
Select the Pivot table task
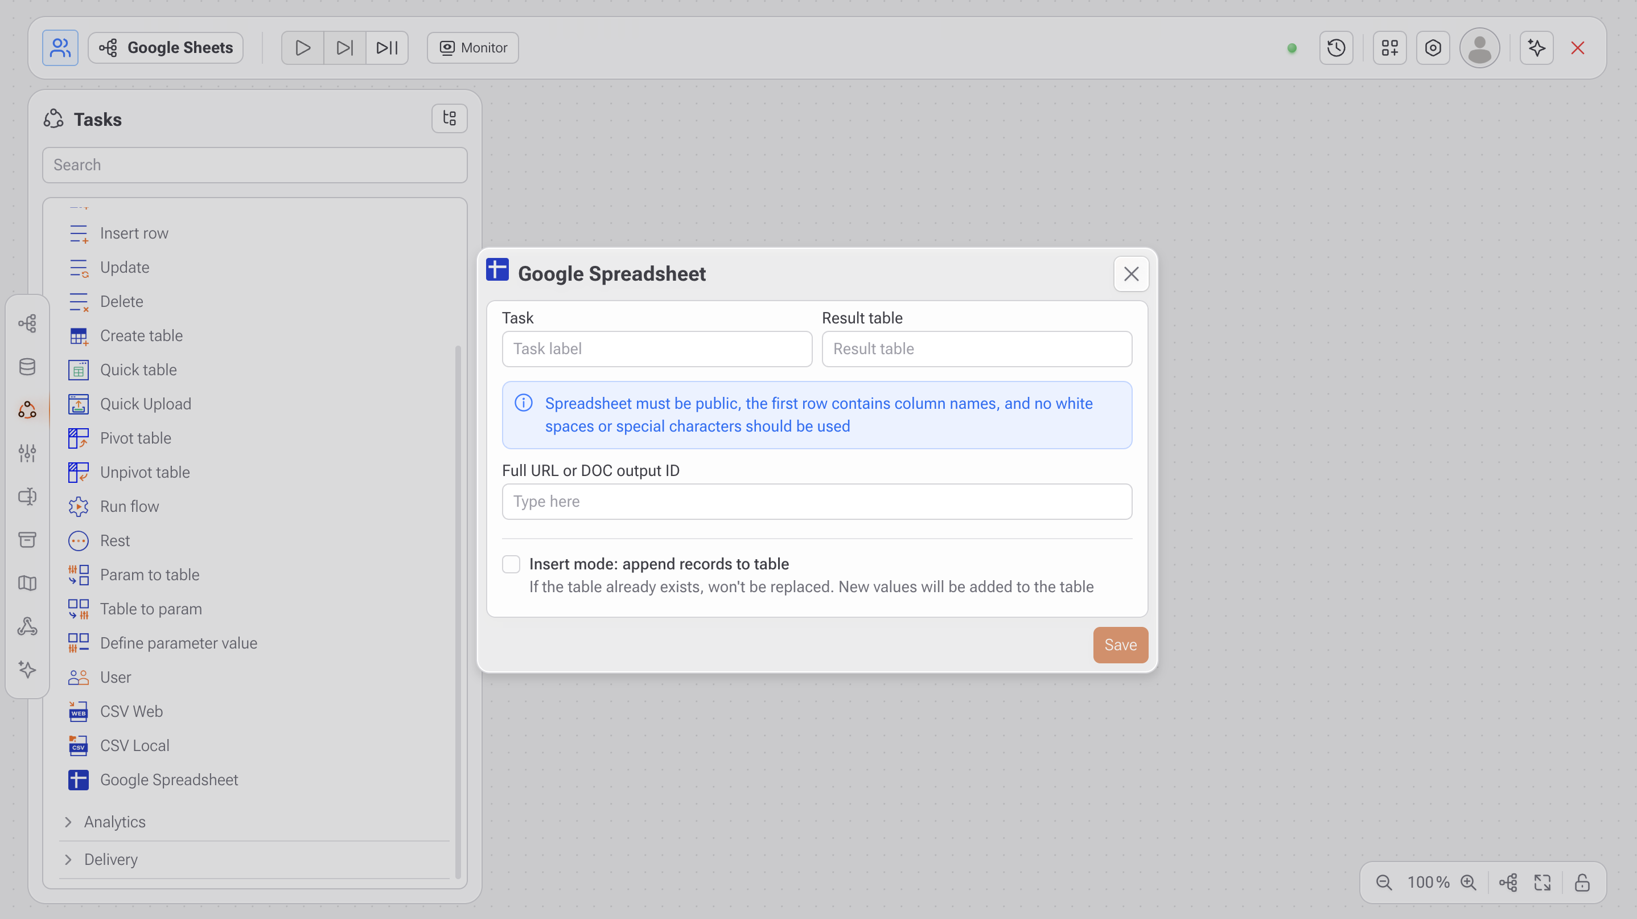point(135,438)
